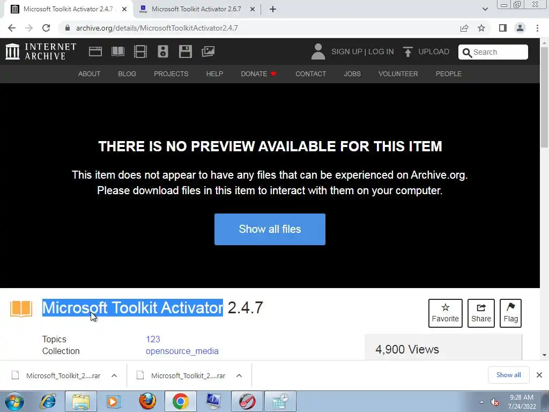Focus the Internet Archive search field
The height and width of the screenshot is (412, 549).
point(493,52)
